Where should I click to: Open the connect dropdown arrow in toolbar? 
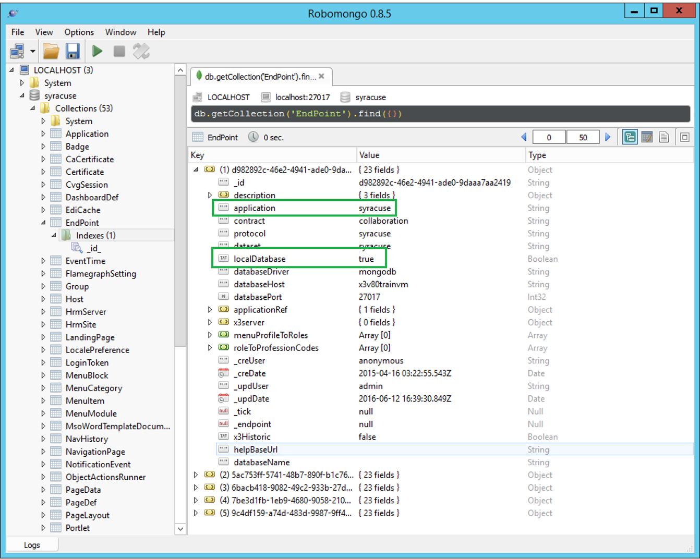(33, 51)
